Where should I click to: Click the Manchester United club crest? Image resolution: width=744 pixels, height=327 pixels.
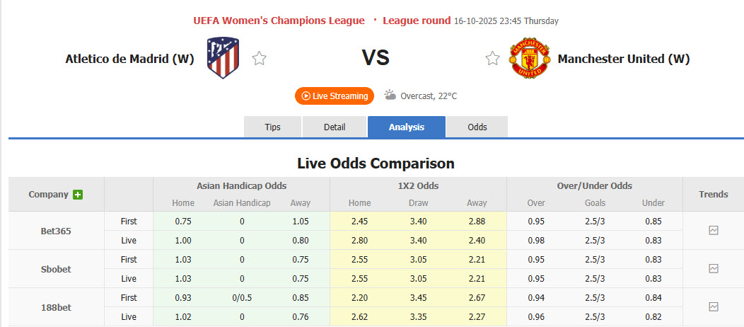tap(527, 59)
